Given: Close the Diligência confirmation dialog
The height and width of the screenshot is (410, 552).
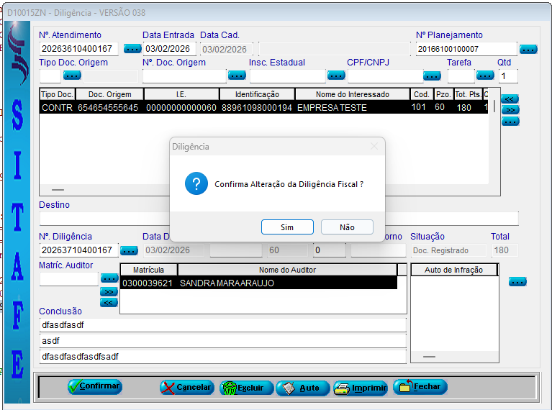Looking at the screenshot, I should pos(374,146).
